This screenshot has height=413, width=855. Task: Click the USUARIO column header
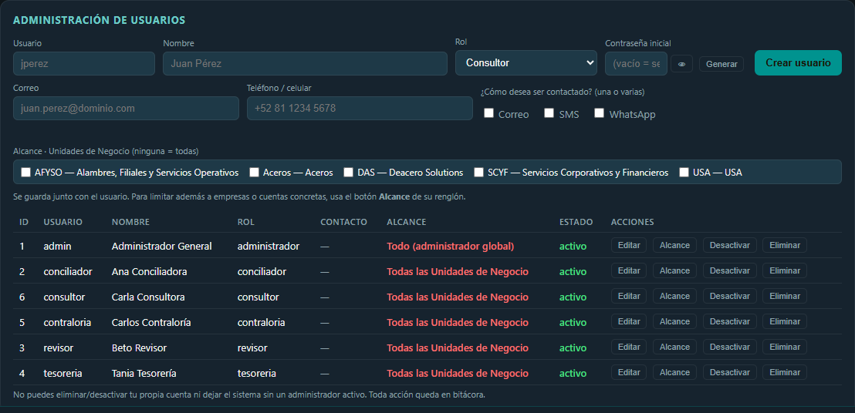tap(63, 222)
